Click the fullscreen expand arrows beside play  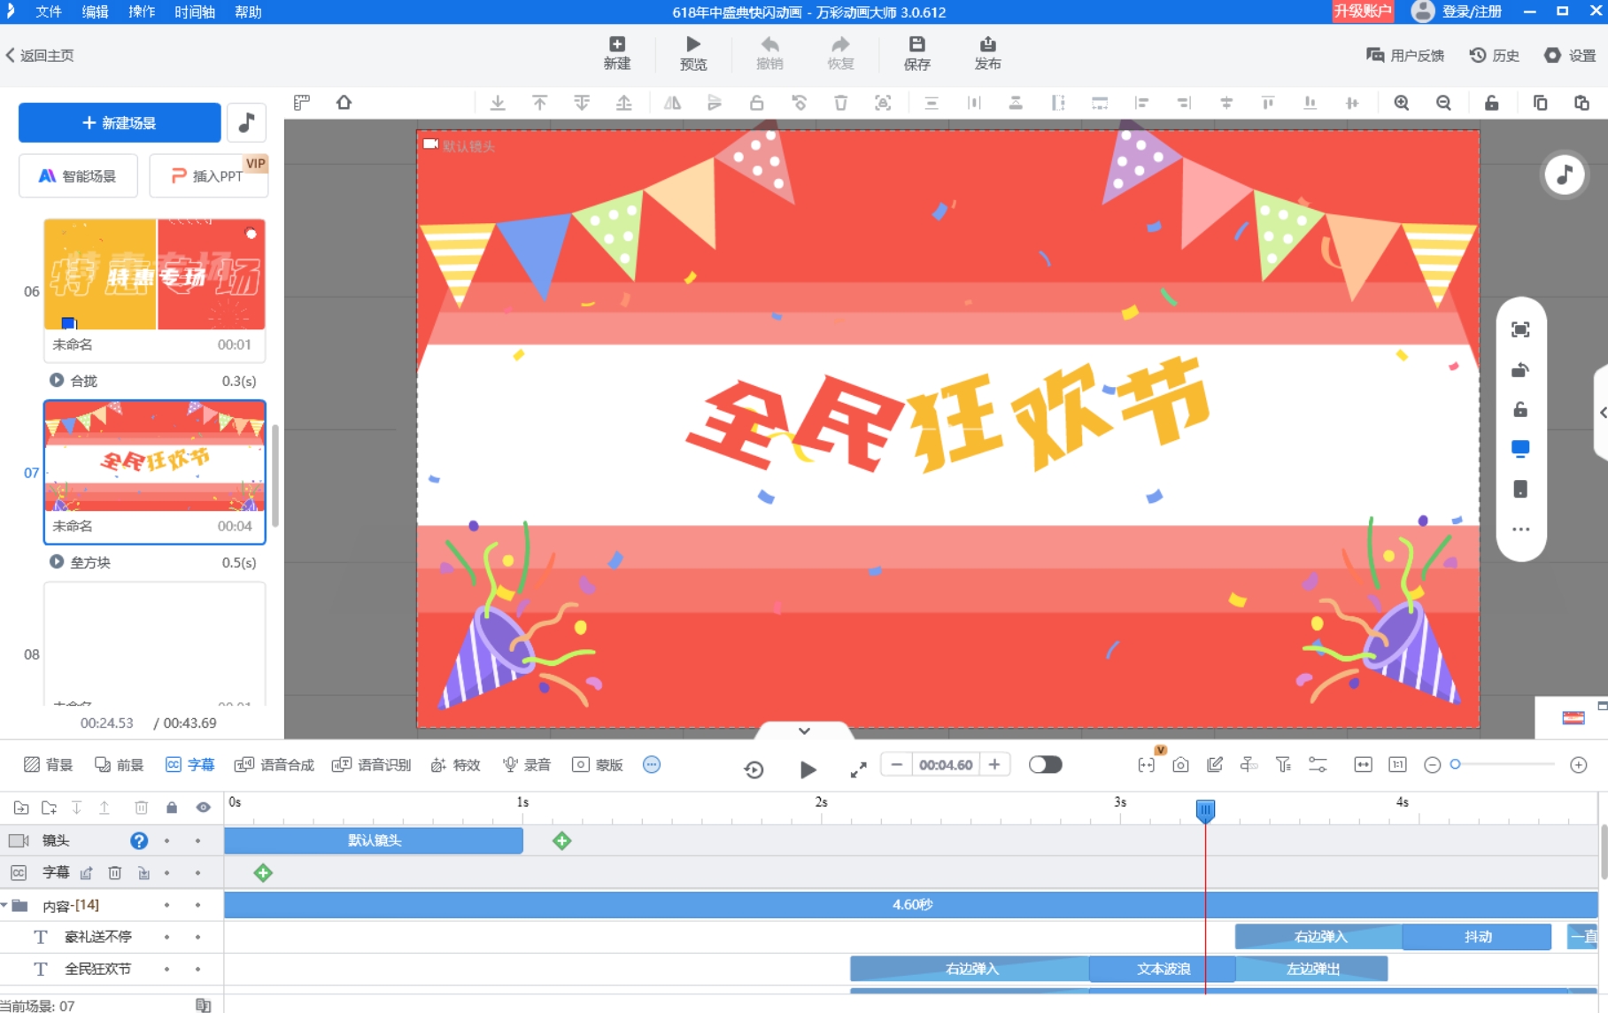(858, 769)
